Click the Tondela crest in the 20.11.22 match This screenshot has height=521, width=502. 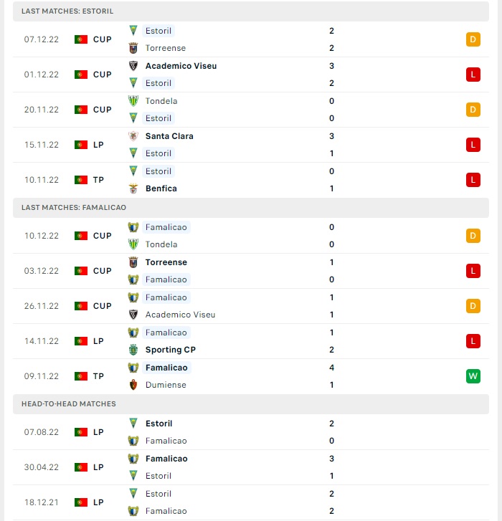(x=133, y=101)
